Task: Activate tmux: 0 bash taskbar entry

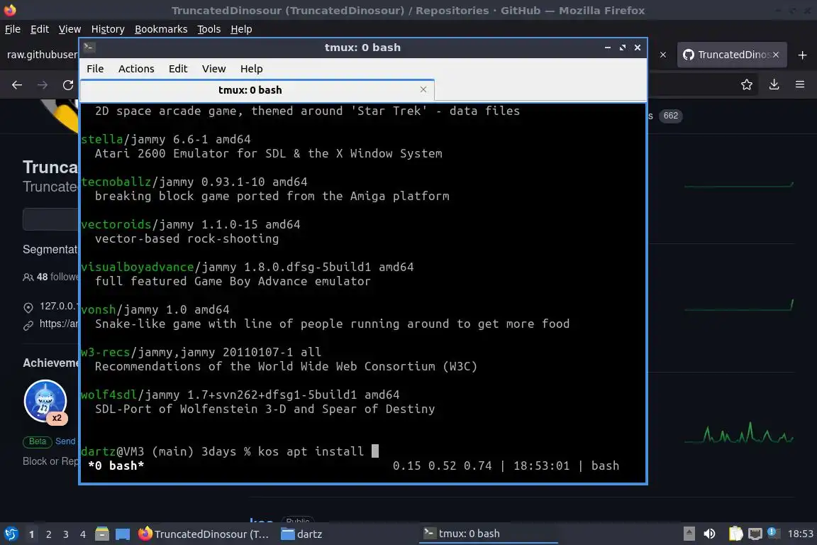Action: coord(488,534)
